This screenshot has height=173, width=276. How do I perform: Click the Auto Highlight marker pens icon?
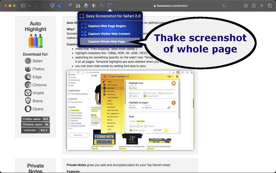(35, 41)
